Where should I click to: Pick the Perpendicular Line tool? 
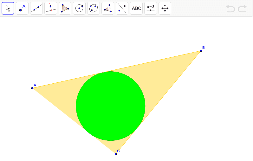51,8
